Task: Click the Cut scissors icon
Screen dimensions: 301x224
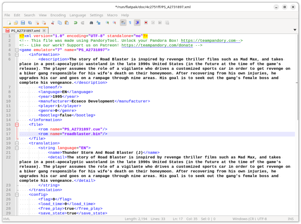Action: (53, 23)
